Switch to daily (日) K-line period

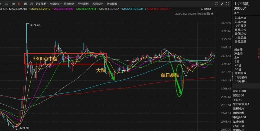click(x=19, y=4)
